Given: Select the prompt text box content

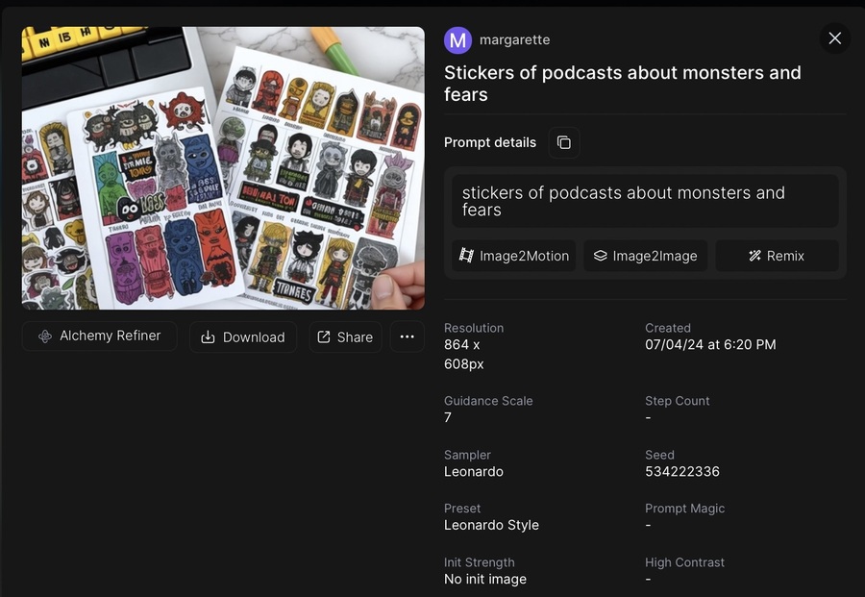Looking at the screenshot, I should 646,201.
